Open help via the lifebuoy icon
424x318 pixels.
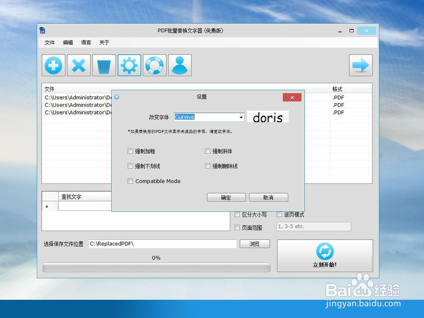pyautogui.click(x=155, y=65)
